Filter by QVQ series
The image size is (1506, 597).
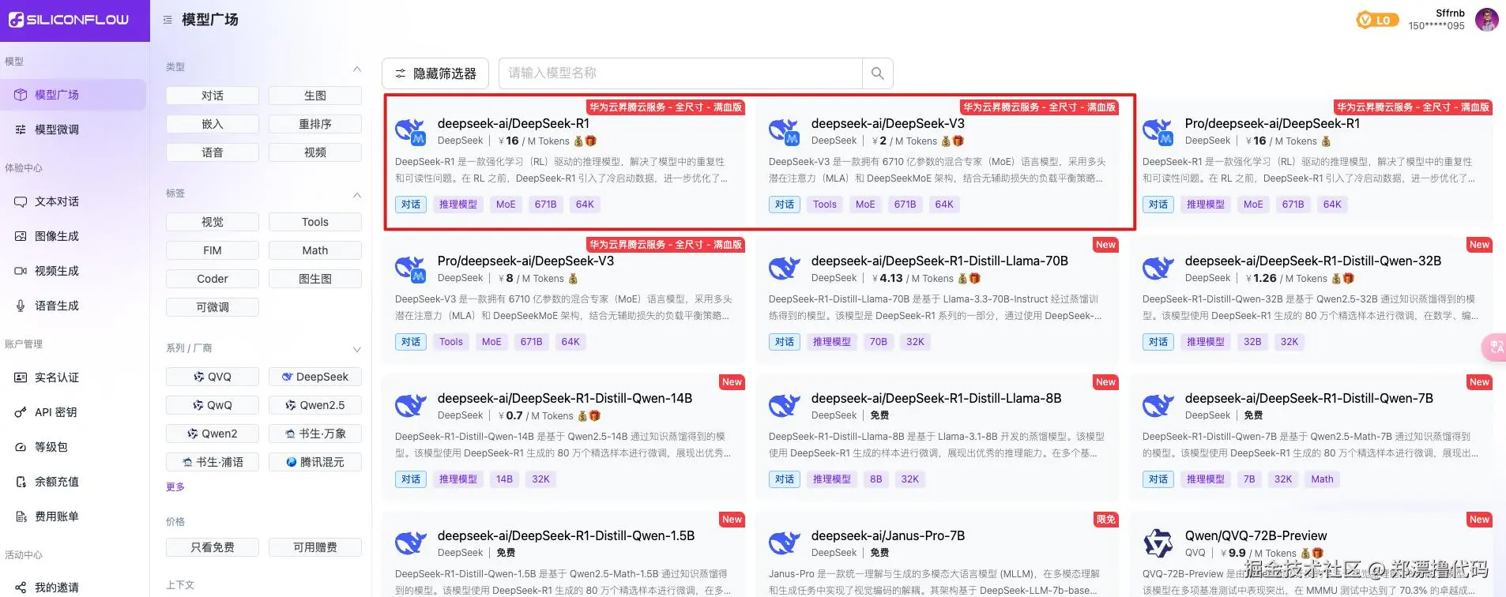(213, 377)
